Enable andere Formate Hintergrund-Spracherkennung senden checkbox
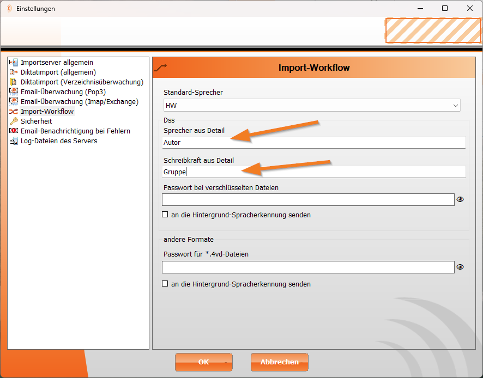The width and height of the screenshot is (483, 378). [165, 283]
